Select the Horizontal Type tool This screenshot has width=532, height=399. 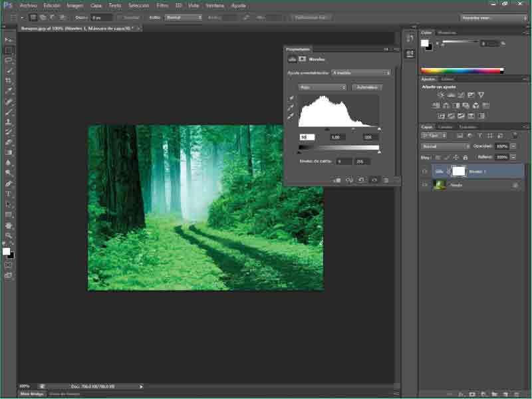point(9,194)
